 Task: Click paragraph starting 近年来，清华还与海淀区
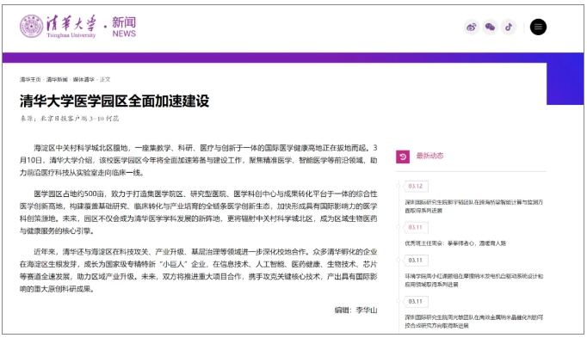tap(199, 270)
